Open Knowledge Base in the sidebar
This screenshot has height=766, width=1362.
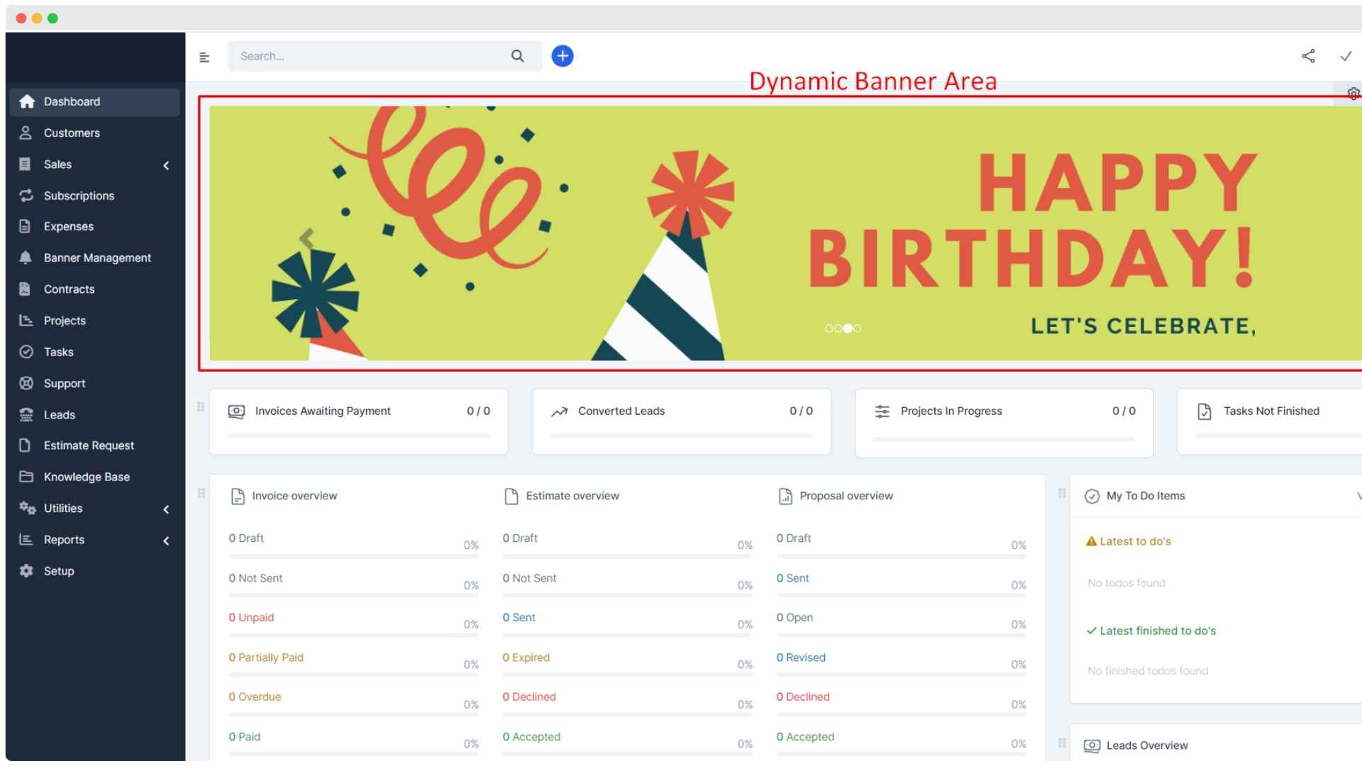coord(87,477)
